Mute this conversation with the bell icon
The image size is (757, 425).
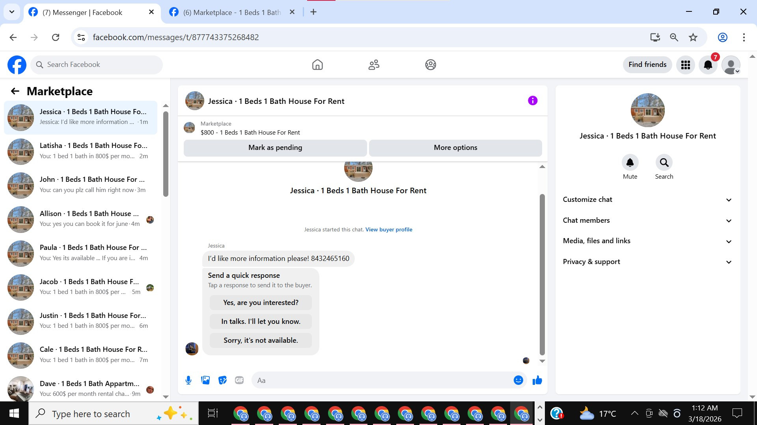tap(630, 163)
